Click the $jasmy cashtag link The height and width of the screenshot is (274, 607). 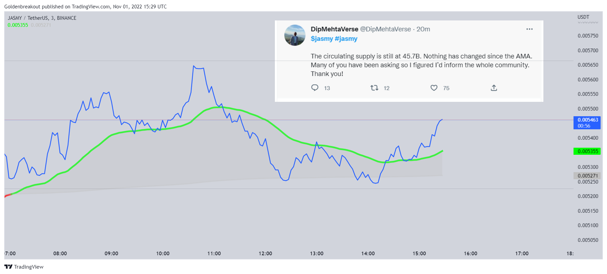point(321,39)
